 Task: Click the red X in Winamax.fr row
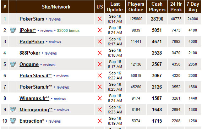[100, 98]
